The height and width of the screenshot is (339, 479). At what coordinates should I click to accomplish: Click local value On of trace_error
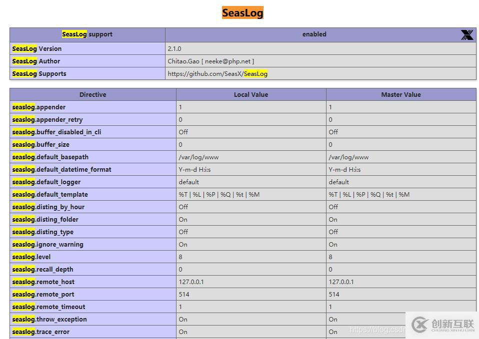click(x=183, y=333)
